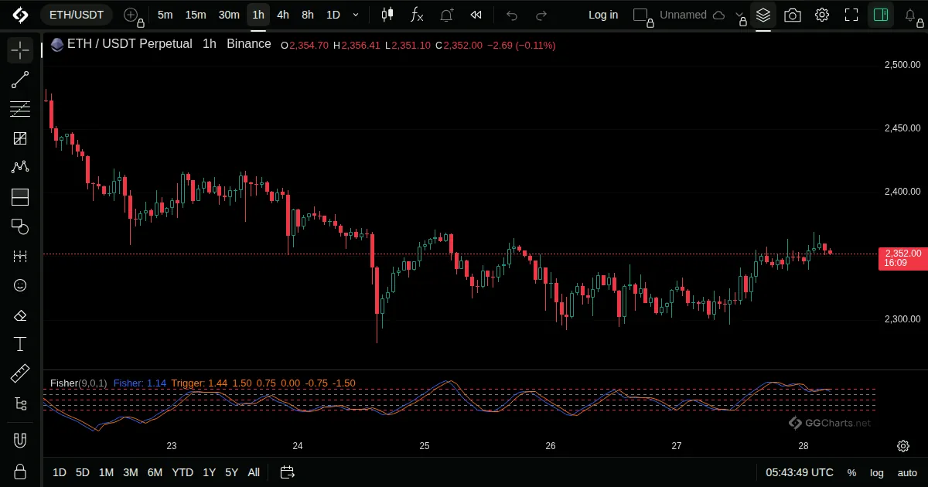The height and width of the screenshot is (487, 928).
Task: Set range to 6M
Action: 155,472
